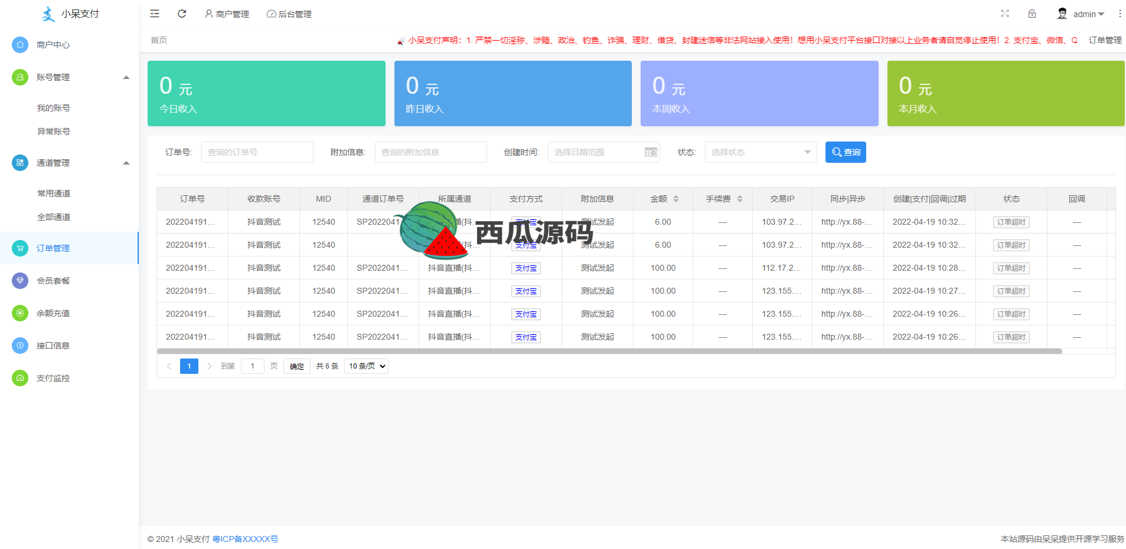Image resolution: width=1126 pixels, height=549 pixels.
Task: Click the 附加信息 search input
Action: point(431,152)
